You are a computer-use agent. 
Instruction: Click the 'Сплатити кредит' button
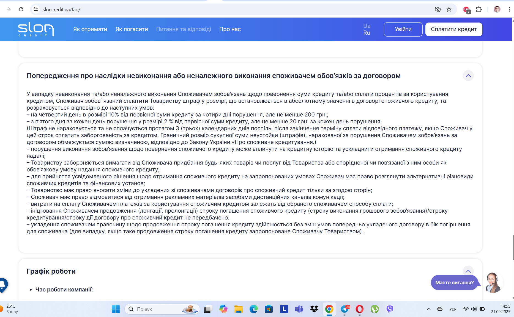[454, 29]
